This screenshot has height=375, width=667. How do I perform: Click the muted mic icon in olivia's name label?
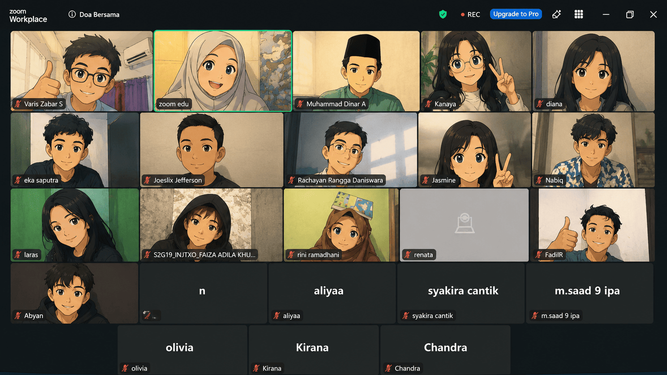[x=125, y=368]
